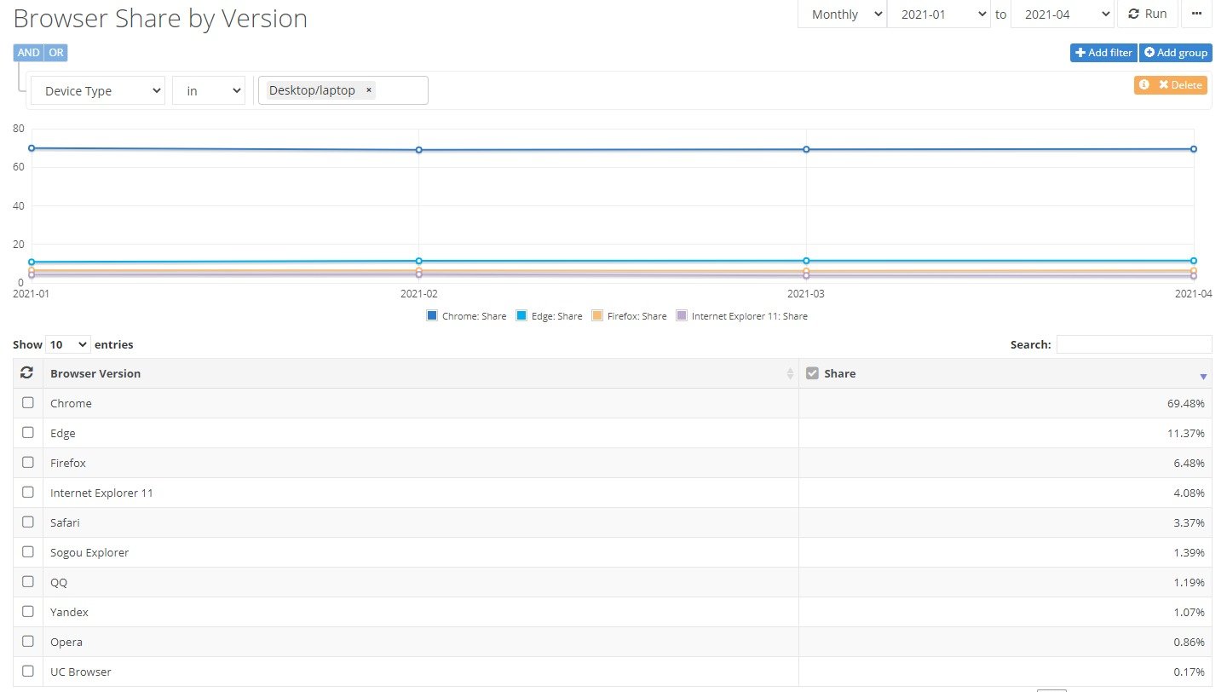Click the Yandex row name

pyautogui.click(x=69, y=612)
